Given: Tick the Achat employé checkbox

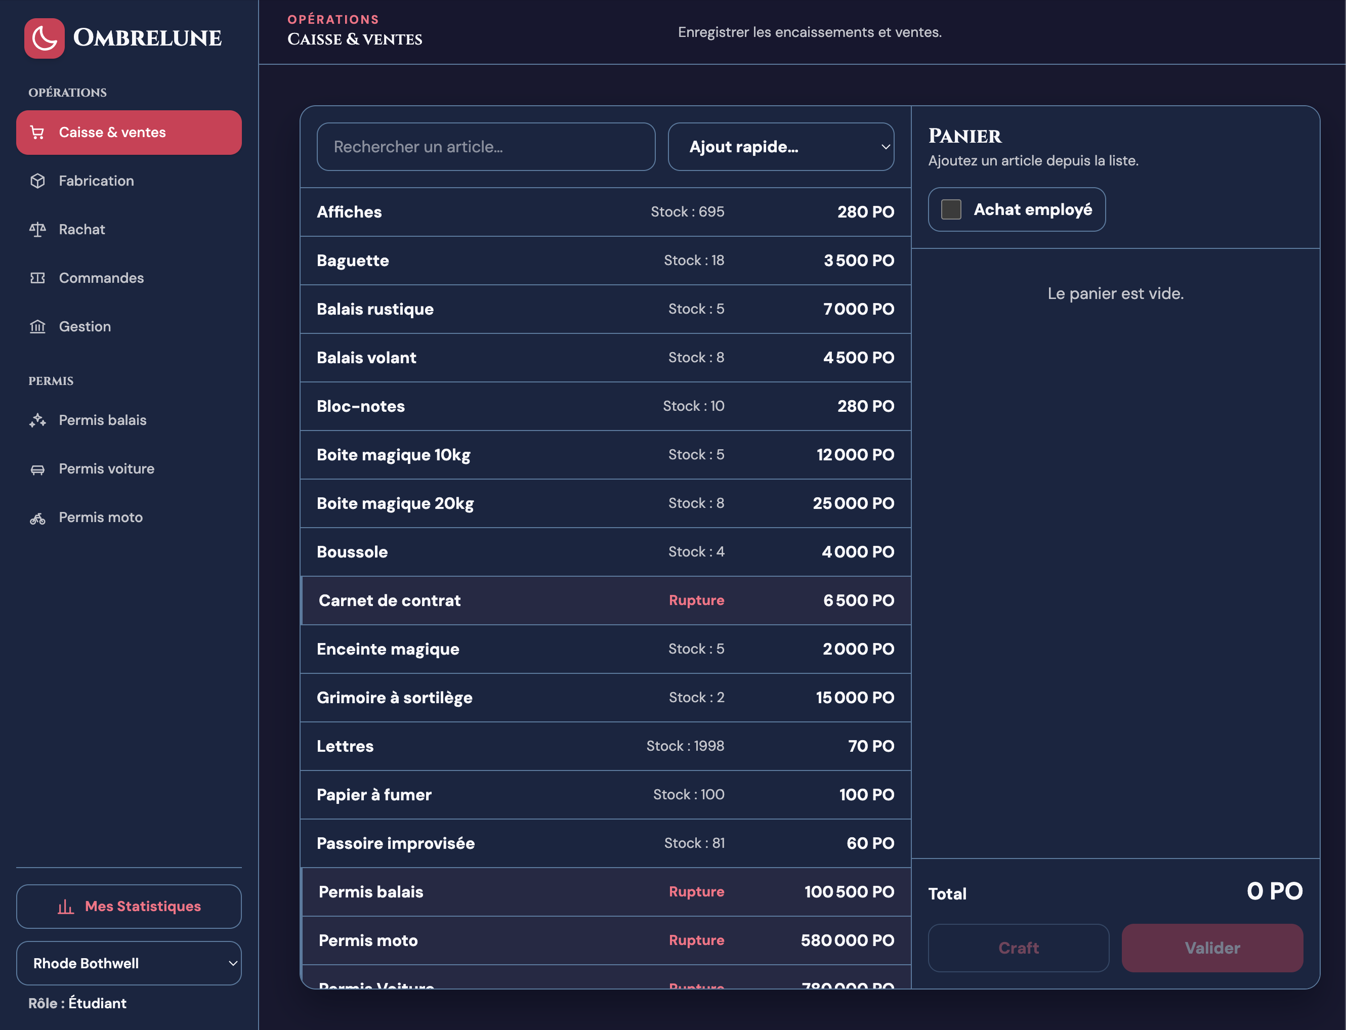Looking at the screenshot, I should 951,209.
